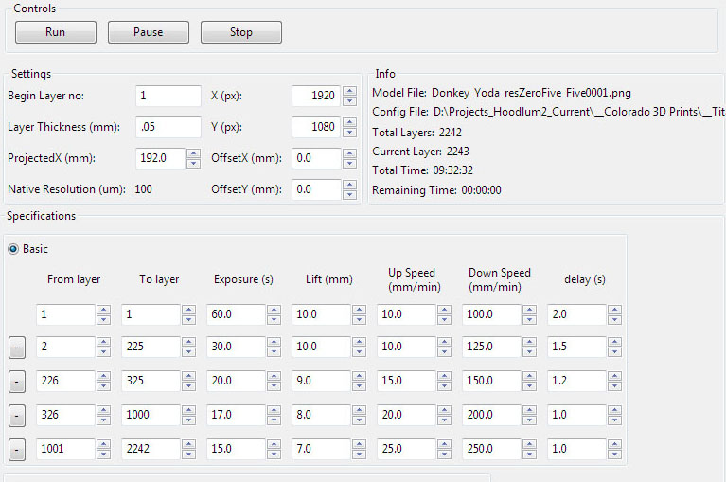The height and width of the screenshot is (482, 726).
Task: Select the Basic radio option
Action: point(14,249)
